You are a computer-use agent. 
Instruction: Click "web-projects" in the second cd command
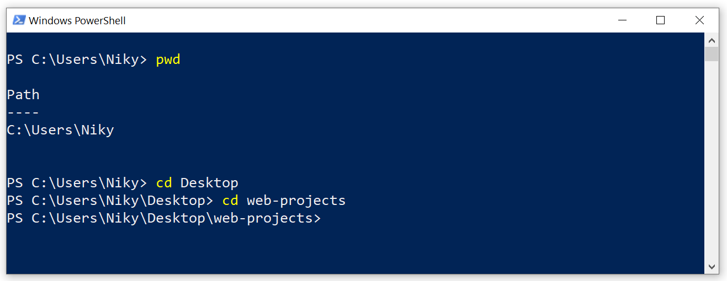point(296,201)
